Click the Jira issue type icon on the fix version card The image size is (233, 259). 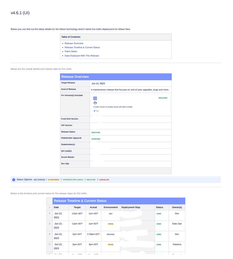click(x=95, y=98)
